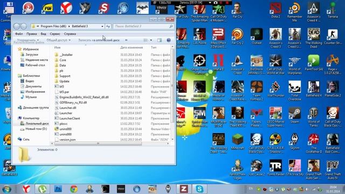Screen dimensions: 345x194
Task: Open the Terraria desktop shortcut
Action: click(333, 11)
